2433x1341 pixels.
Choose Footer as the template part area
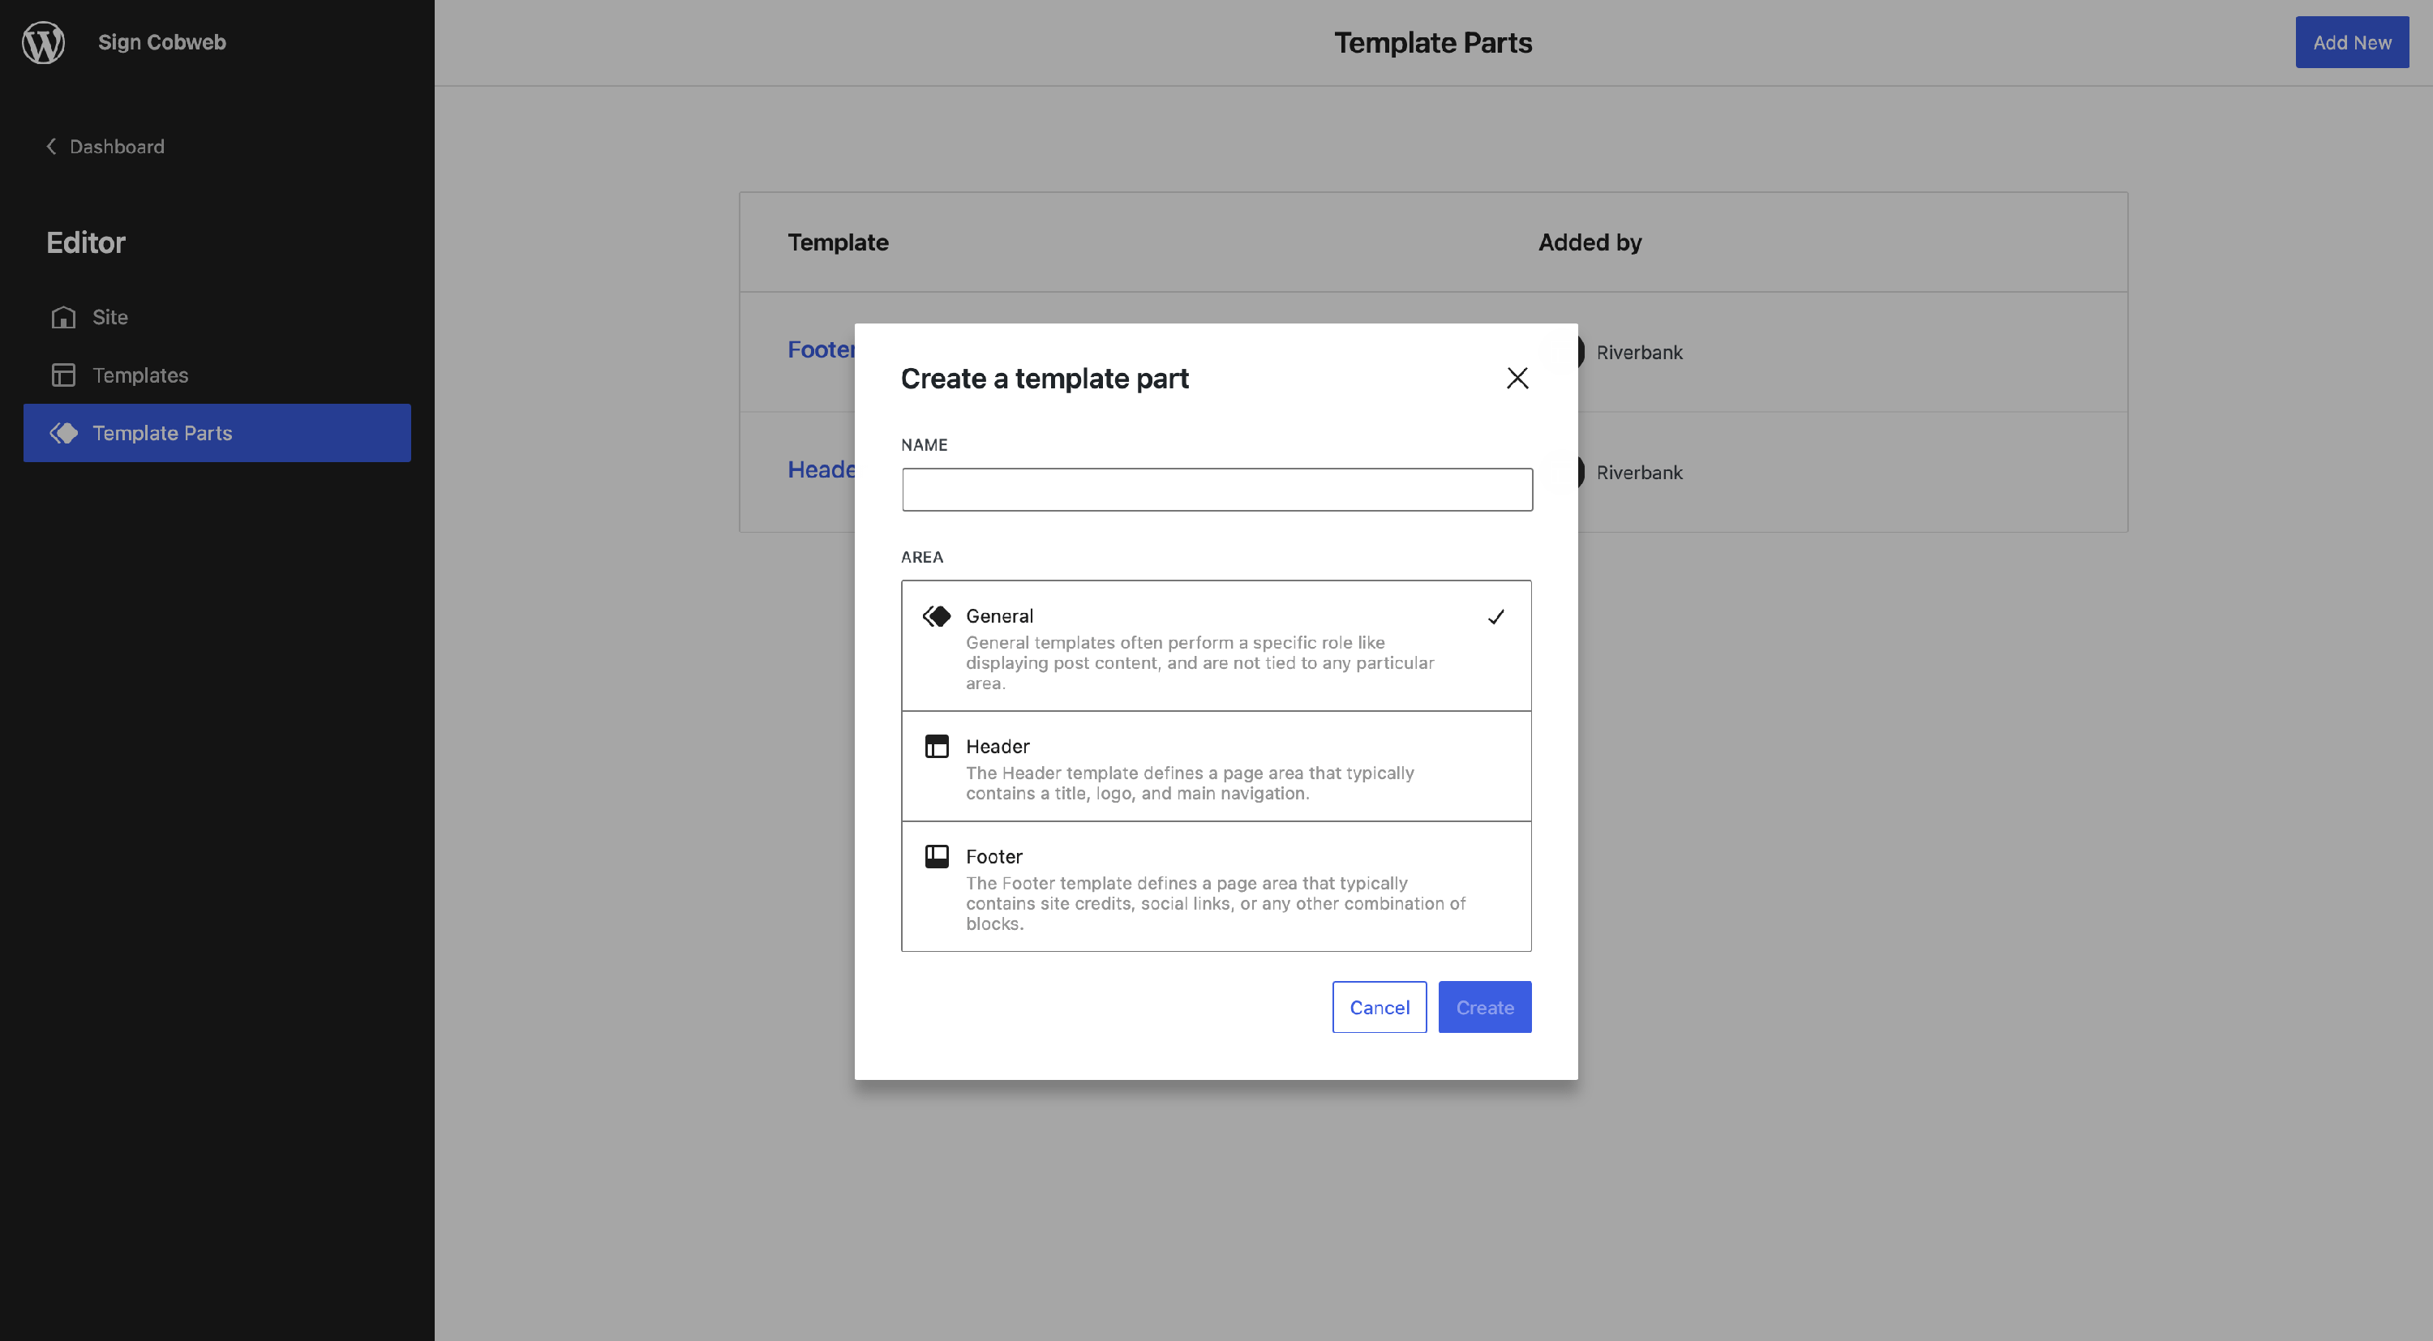click(x=1216, y=887)
